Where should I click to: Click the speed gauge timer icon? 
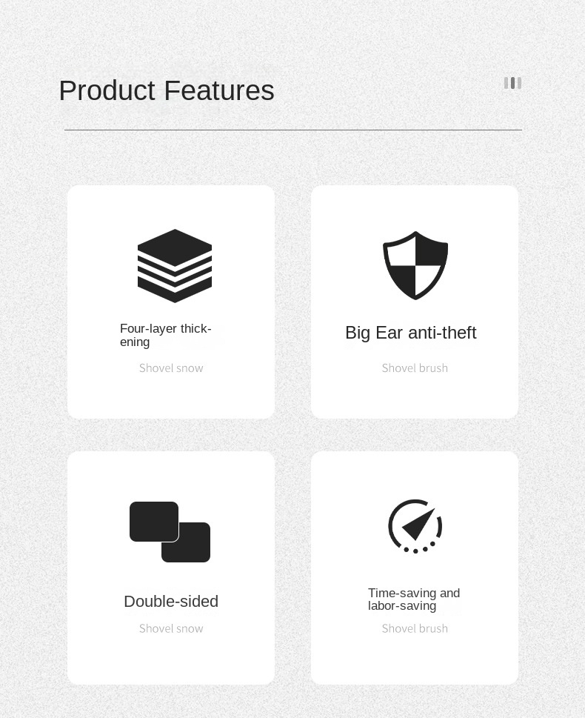[415, 526]
